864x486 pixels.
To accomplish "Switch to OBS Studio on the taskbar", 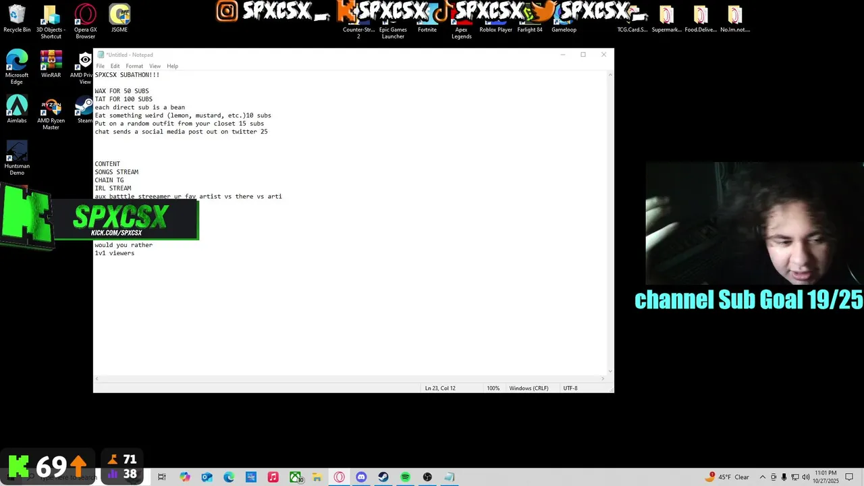I will tap(427, 477).
